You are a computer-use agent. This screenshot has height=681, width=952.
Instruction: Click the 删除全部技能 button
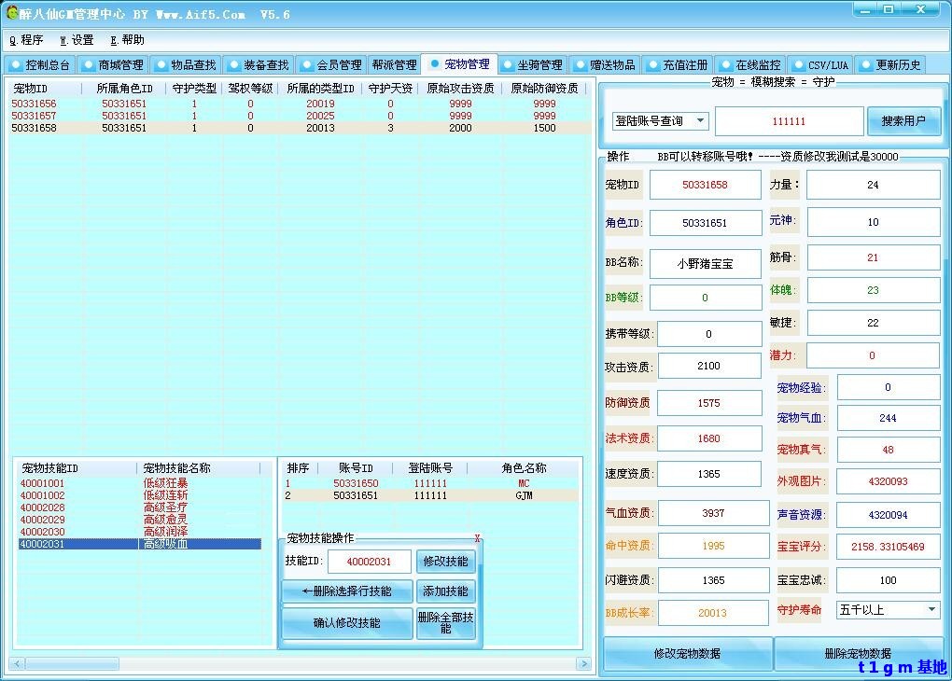(446, 623)
